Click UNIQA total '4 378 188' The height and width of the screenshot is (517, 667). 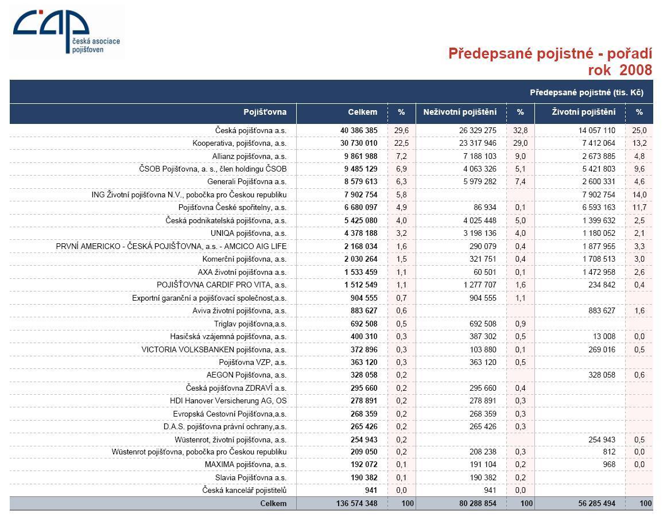(360, 234)
